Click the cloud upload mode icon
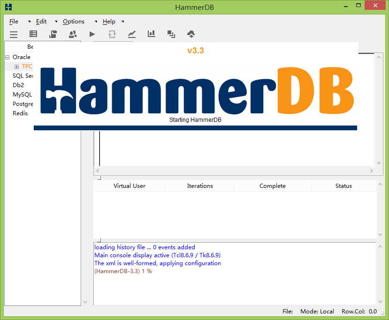The image size is (389, 320). 191,34
